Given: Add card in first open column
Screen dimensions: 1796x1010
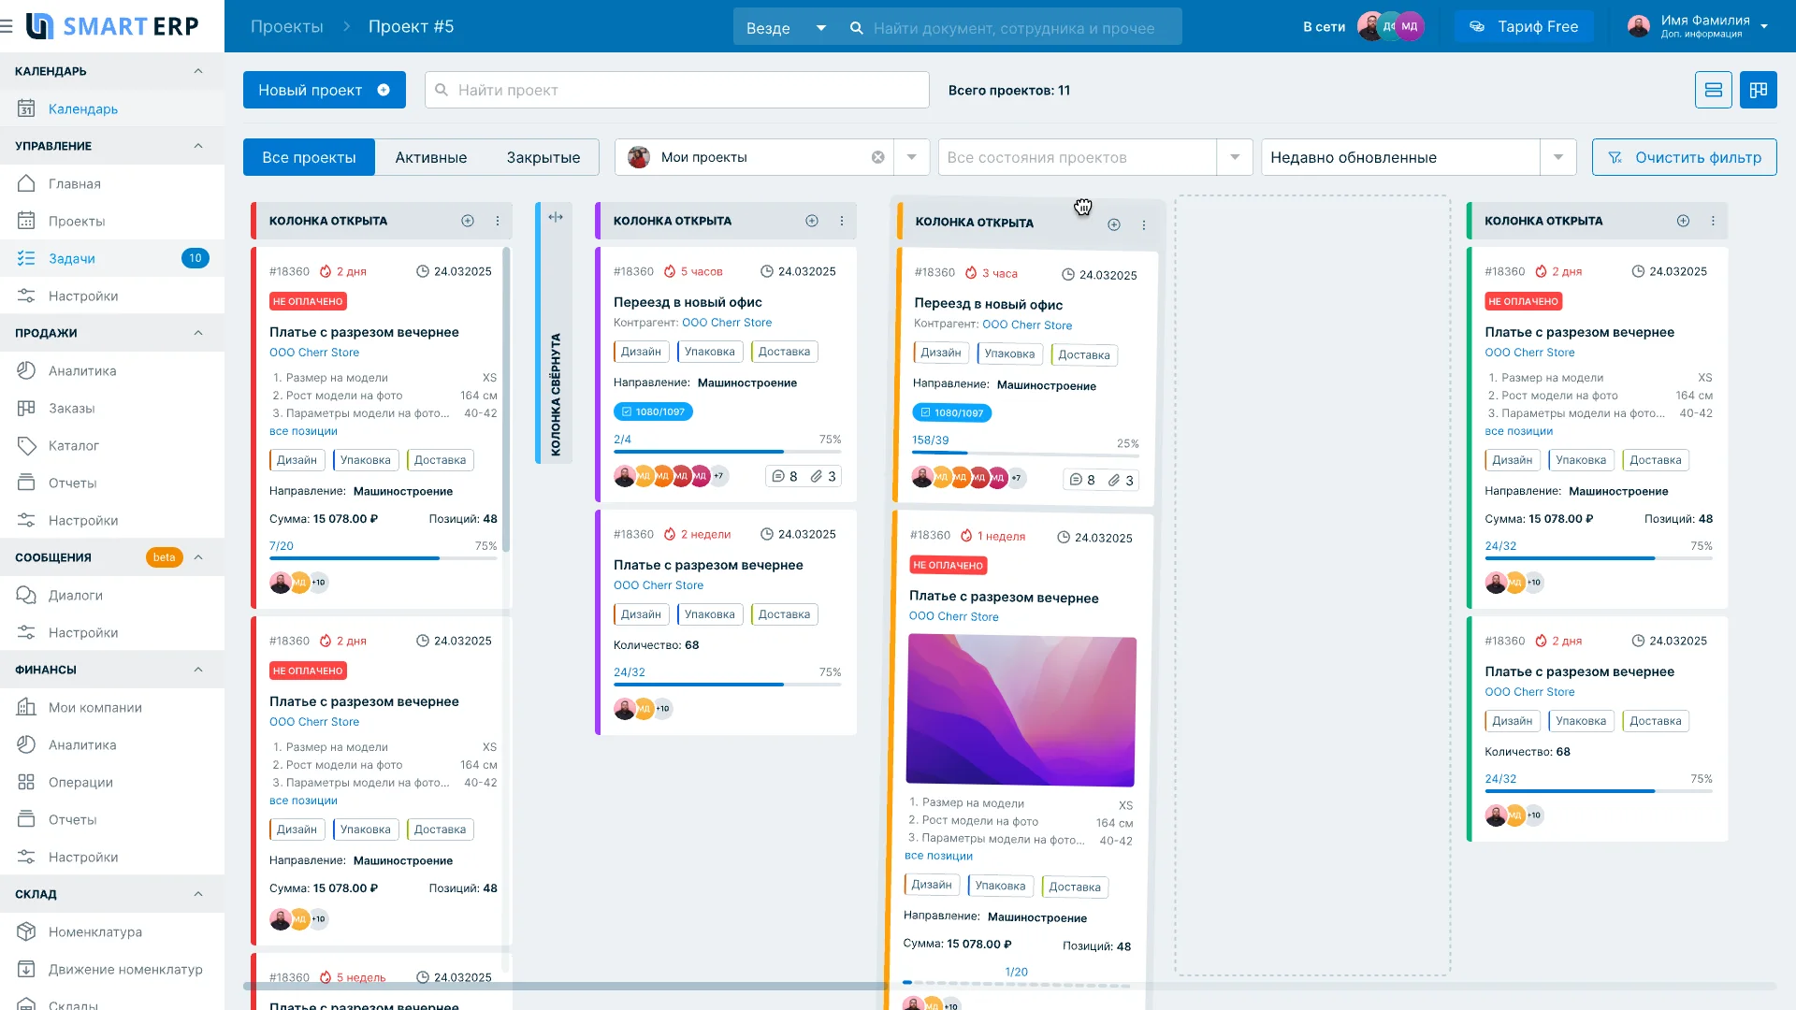Looking at the screenshot, I should click(468, 221).
